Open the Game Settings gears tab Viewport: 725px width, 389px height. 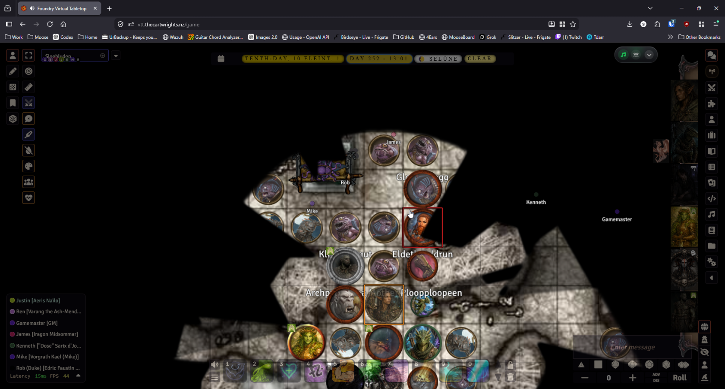click(x=712, y=262)
